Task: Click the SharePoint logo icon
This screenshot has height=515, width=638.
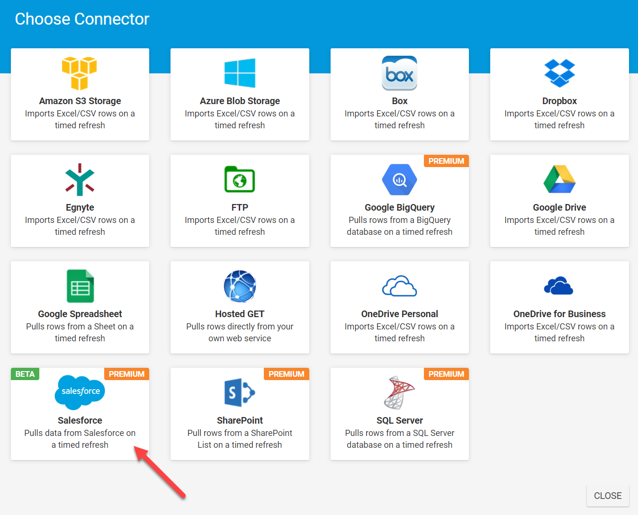Action: [240, 392]
